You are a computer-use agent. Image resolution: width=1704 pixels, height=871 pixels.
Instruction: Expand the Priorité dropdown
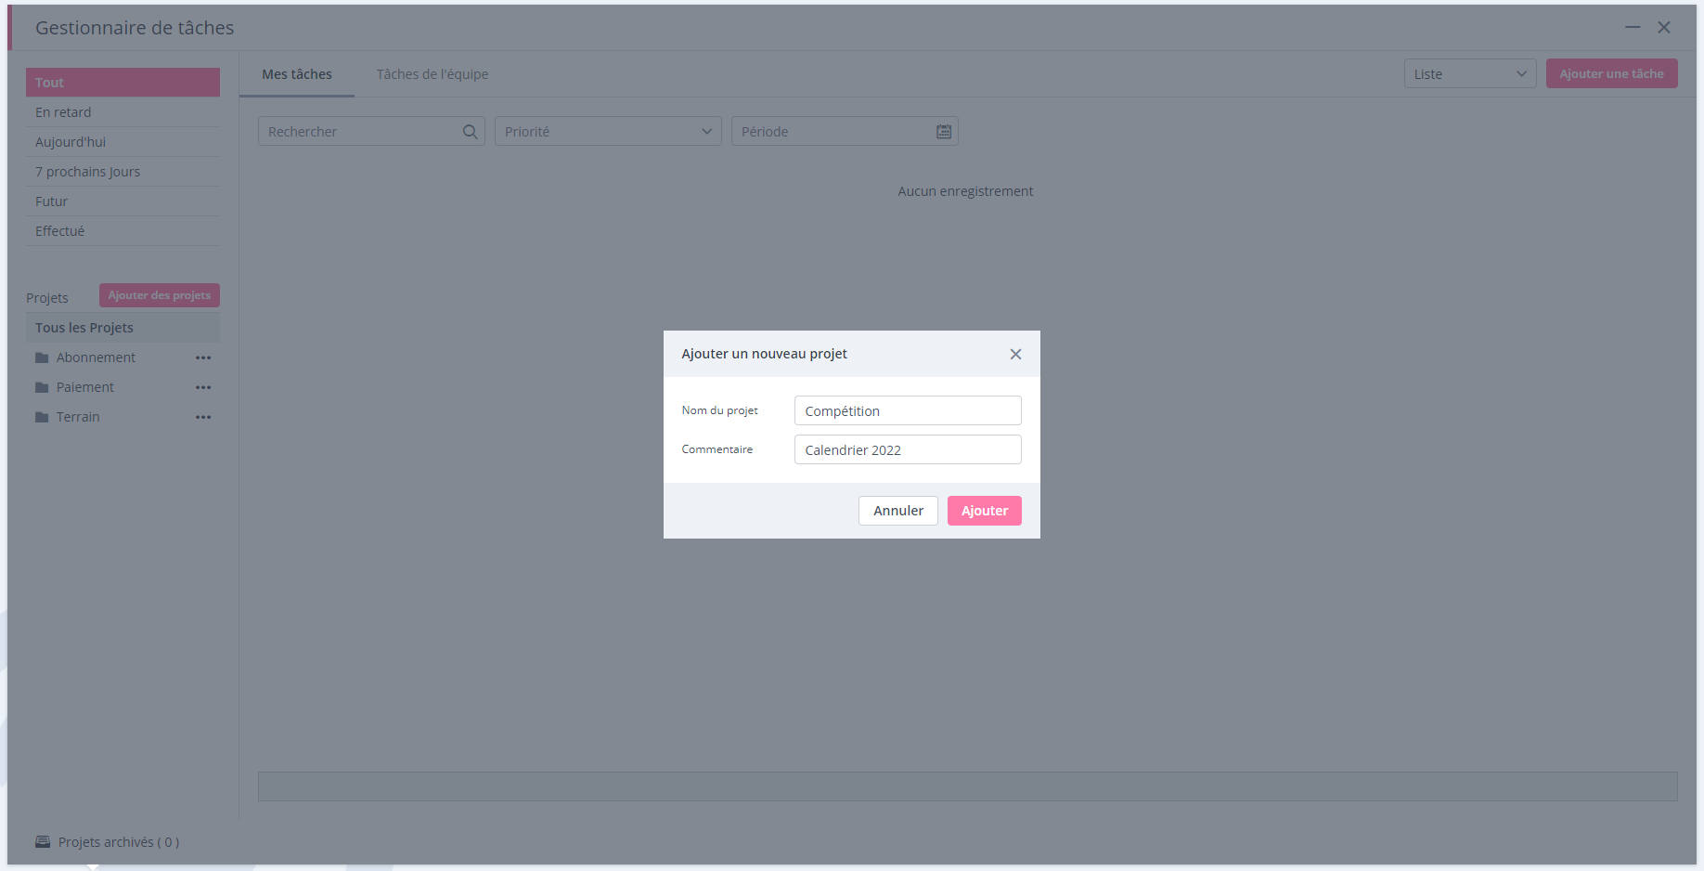tap(608, 131)
